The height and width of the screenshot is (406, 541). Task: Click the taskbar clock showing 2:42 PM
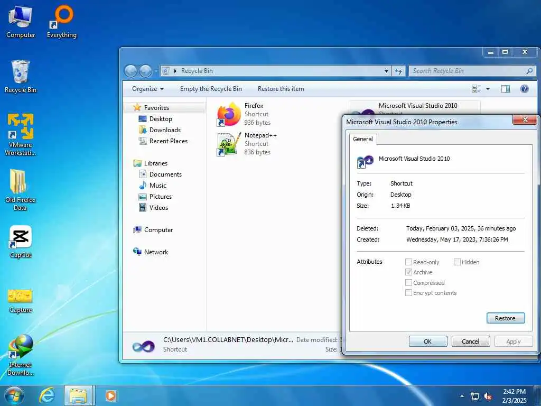point(514,396)
